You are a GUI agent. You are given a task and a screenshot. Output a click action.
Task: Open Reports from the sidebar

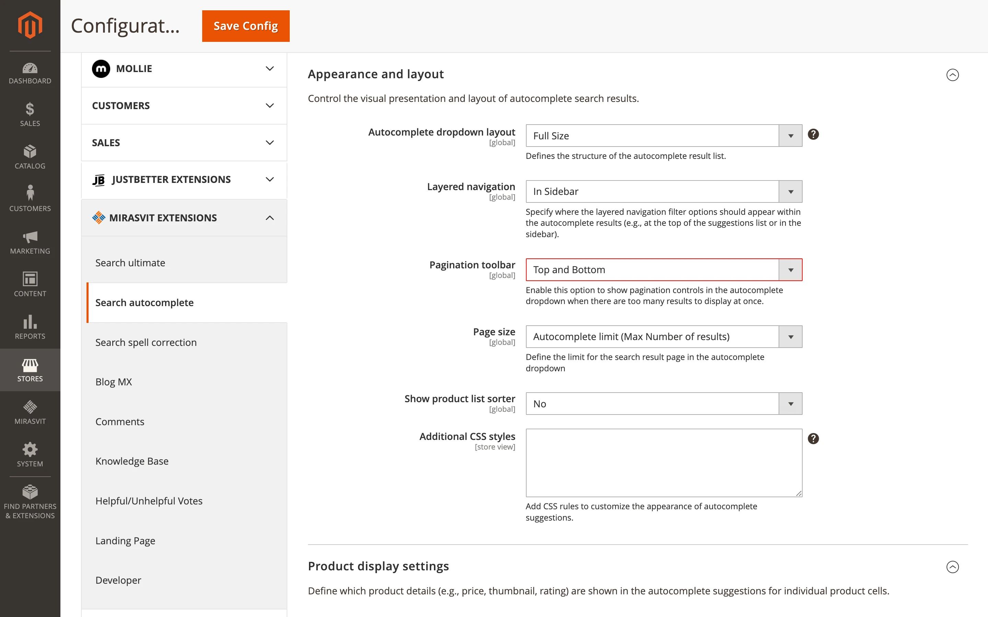point(30,326)
